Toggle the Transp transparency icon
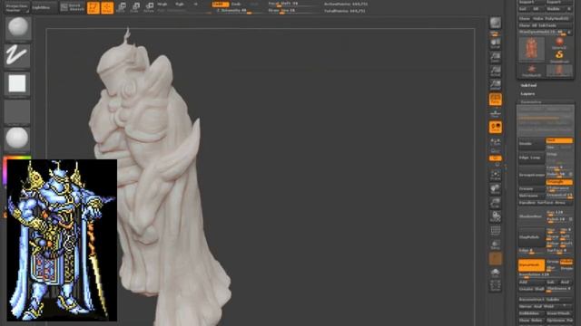The height and width of the screenshot is (326, 581). [x=496, y=244]
